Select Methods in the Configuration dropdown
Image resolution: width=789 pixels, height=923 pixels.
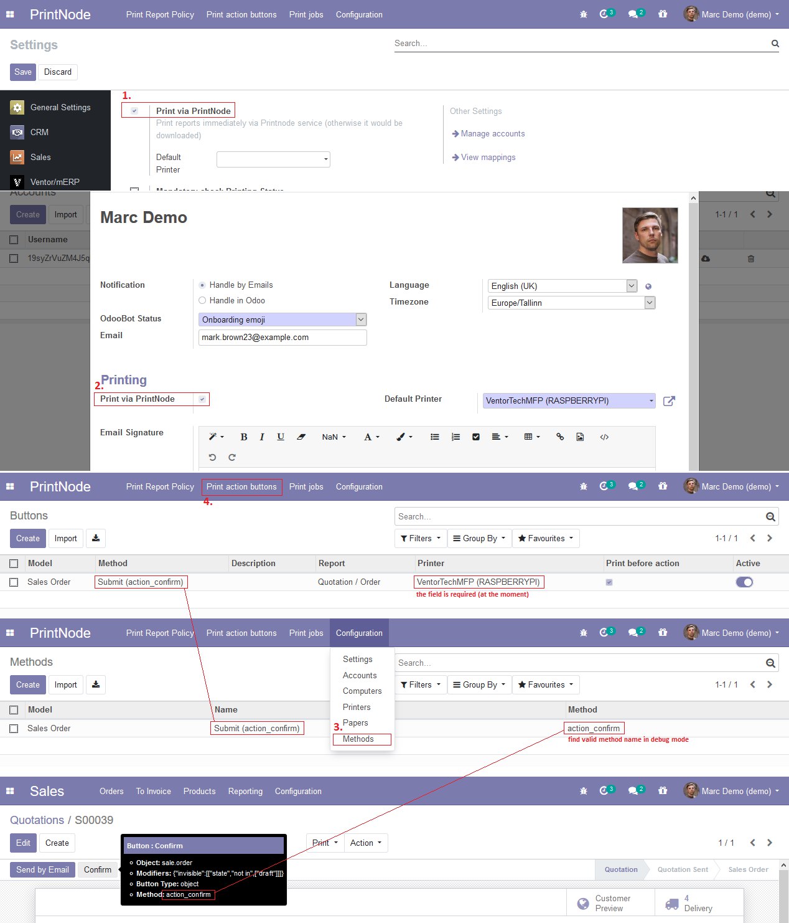pos(358,739)
